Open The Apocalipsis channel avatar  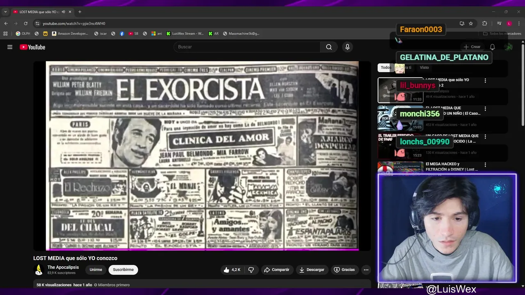coord(39,270)
